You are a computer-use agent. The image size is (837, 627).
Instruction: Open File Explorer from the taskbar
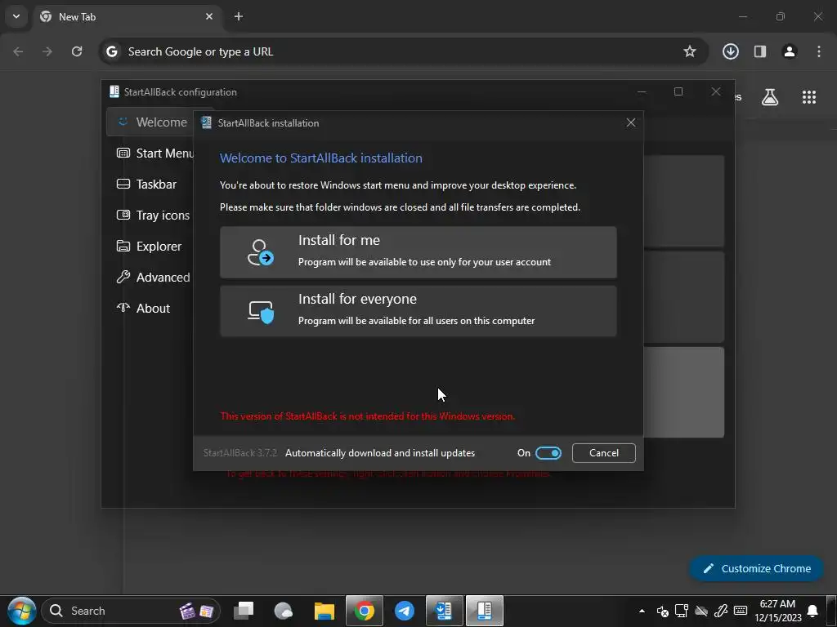pyautogui.click(x=324, y=611)
